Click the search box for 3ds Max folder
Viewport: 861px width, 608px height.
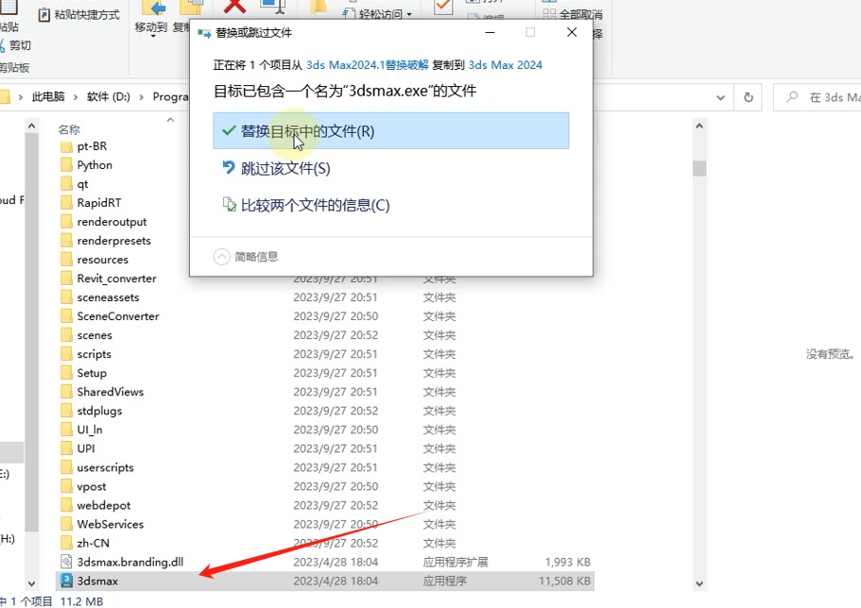click(818, 97)
